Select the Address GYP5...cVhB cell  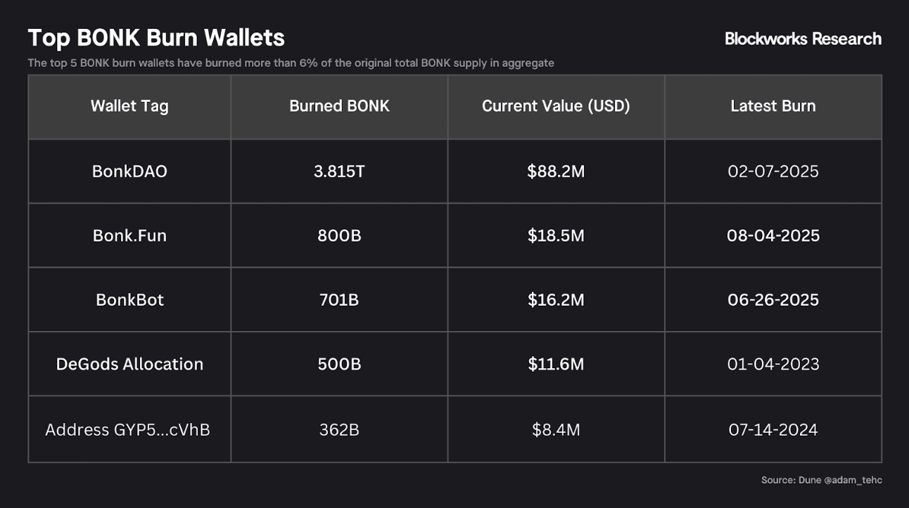[127, 429]
